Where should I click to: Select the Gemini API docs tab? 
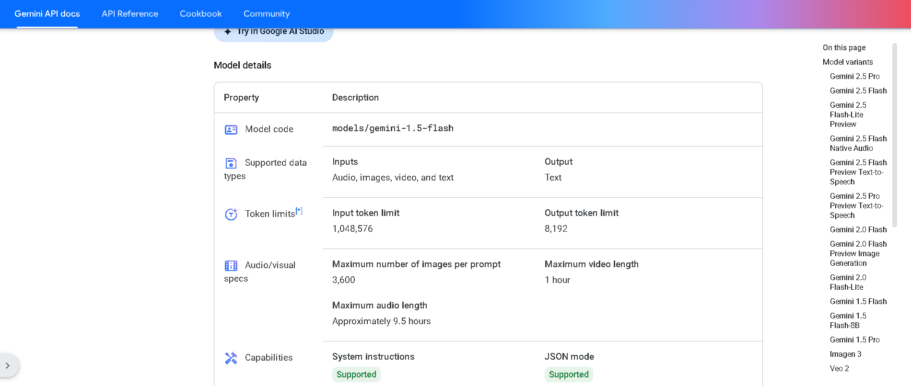[47, 14]
